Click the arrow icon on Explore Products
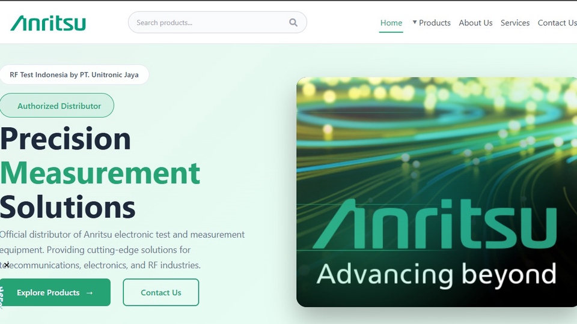The image size is (577, 324). click(x=90, y=293)
